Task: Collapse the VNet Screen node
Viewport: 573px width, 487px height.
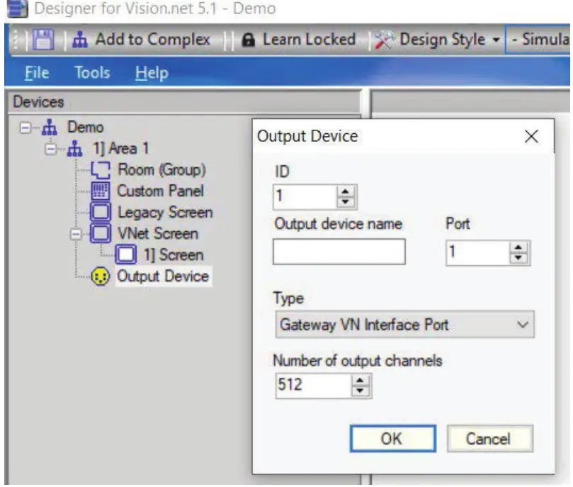Action: [x=76, y=234]
